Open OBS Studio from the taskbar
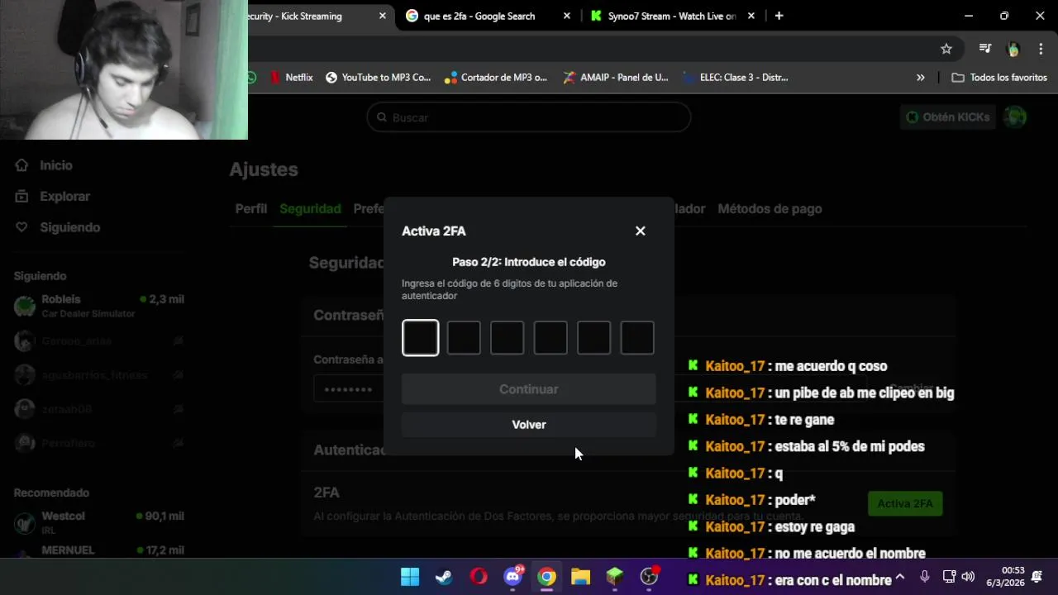This screenshot has width=1058, height=595. click(649, 577)
